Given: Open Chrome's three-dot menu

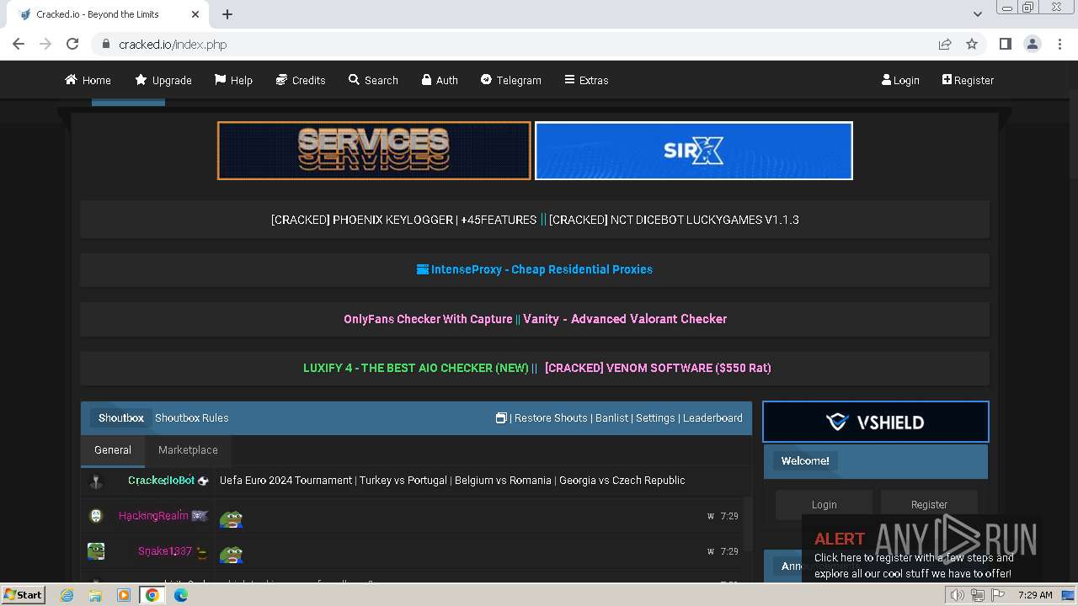Looking at the screenshot, I should (x=1060, y=44).
